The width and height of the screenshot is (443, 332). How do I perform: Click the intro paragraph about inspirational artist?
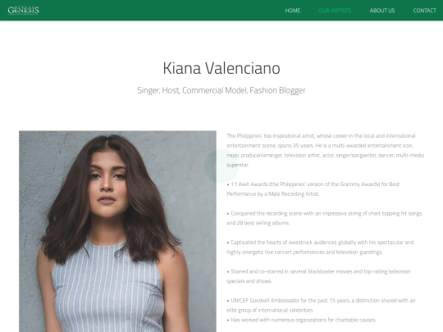[325, 150]
